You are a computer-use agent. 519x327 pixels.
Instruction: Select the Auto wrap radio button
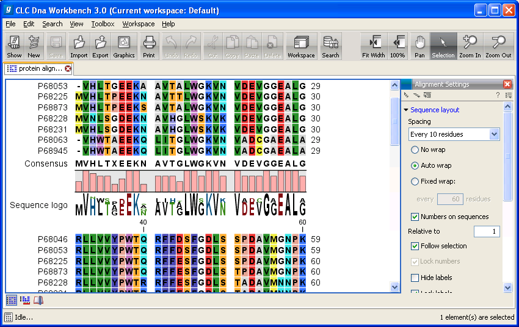pyautogui.click(x=415, y=166)
